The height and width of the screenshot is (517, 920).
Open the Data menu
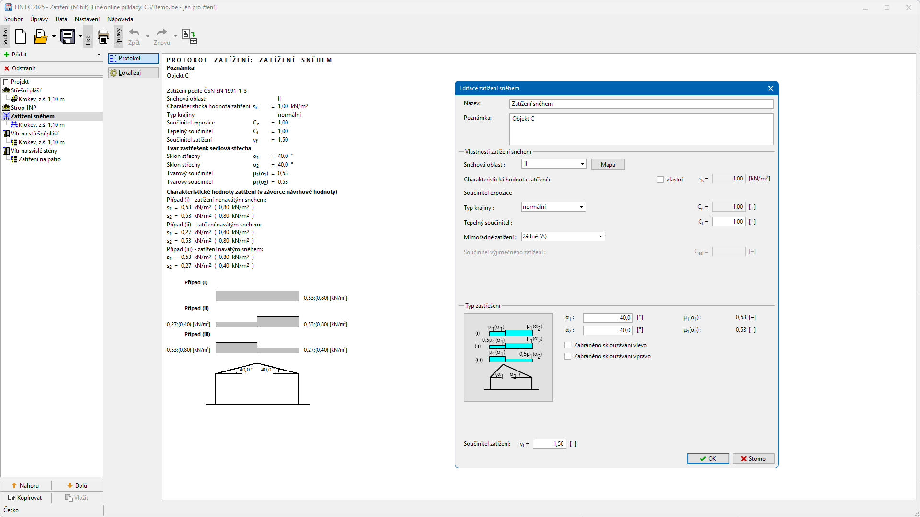pos(61,19)
